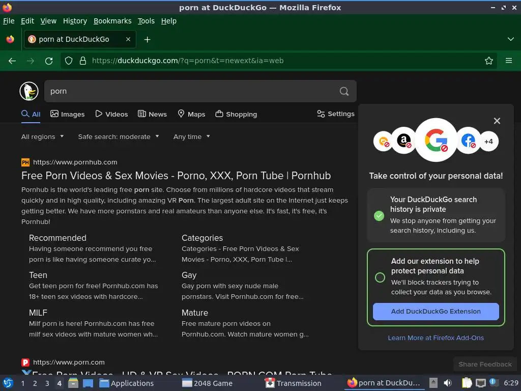Click the DuckDuckGo duck logo
This screenshot has width=521, height=391.
coord(29,91)
